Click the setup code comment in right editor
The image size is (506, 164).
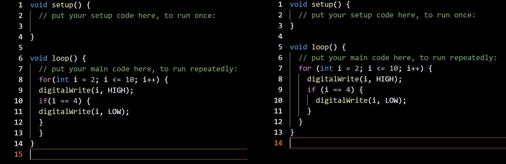tap(387, 15)
